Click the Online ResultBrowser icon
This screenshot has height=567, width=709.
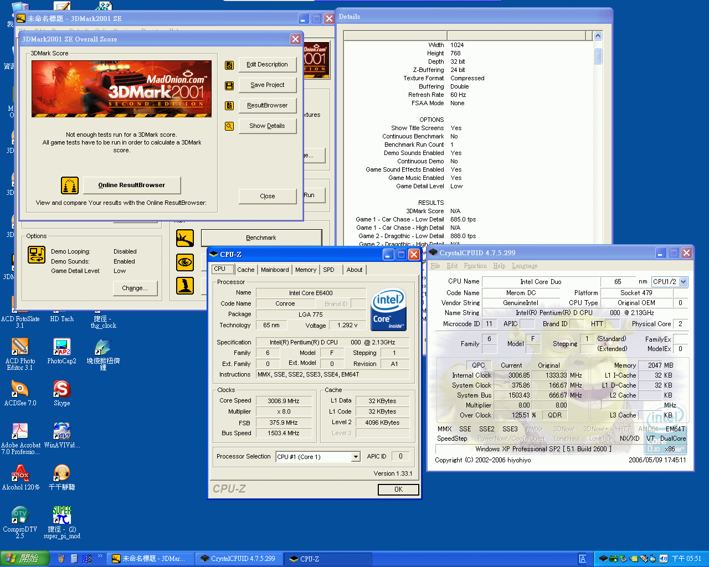70,185
